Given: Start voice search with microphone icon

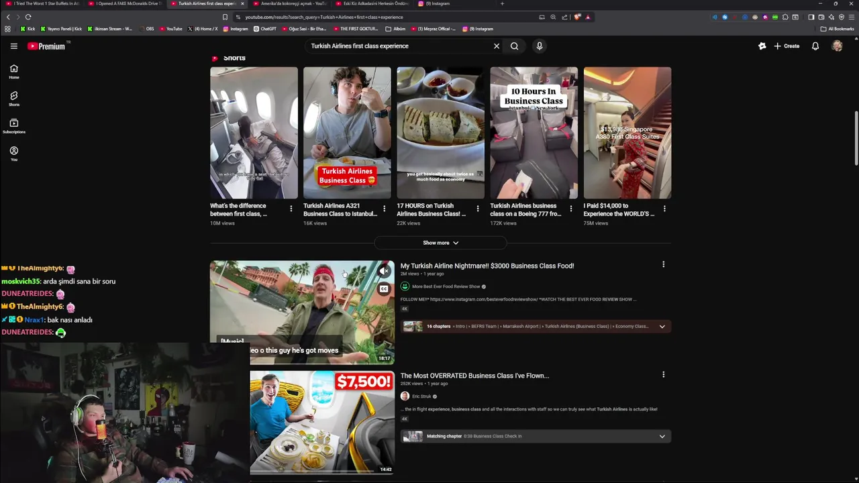Looking at the screenshot, I should (x=539, y=46).
